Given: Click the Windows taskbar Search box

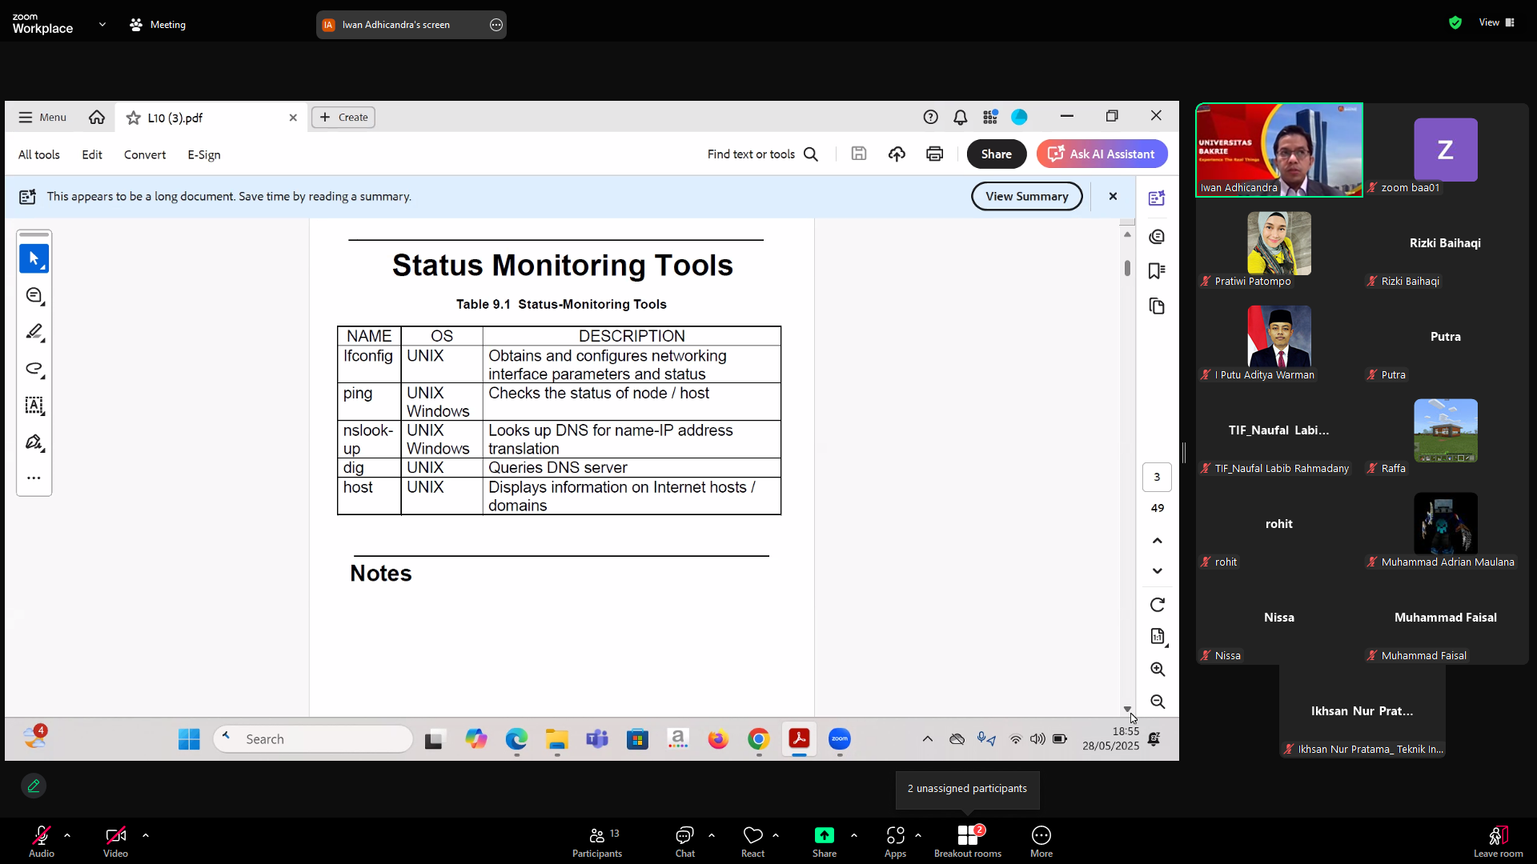Looking at the screenshot, I should 313,739.
